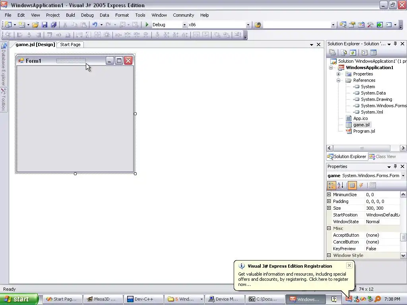This screenshot has height=305, width=407.
Task: Save game.jsl with the floppy disk icon
Action: click(x=45, y=25)
